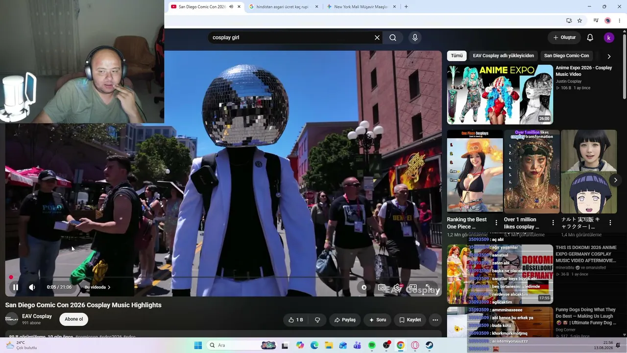Open the 'Funny Dogs Doing What They Do Best' video
The height and width of the screenshot is (353, 627).
point(586,316)
